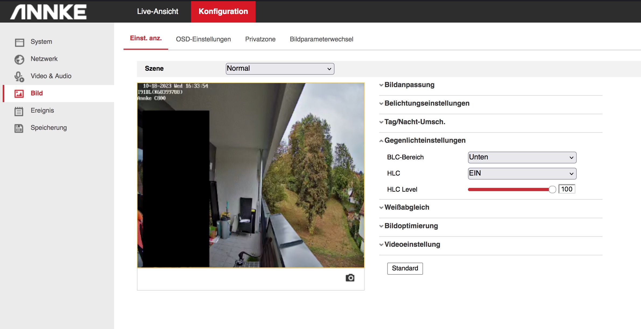Viewport: 641px width, 329px height.
Task: Open the BLC-Bereich dropdown
Action: [x=522, y=158]
